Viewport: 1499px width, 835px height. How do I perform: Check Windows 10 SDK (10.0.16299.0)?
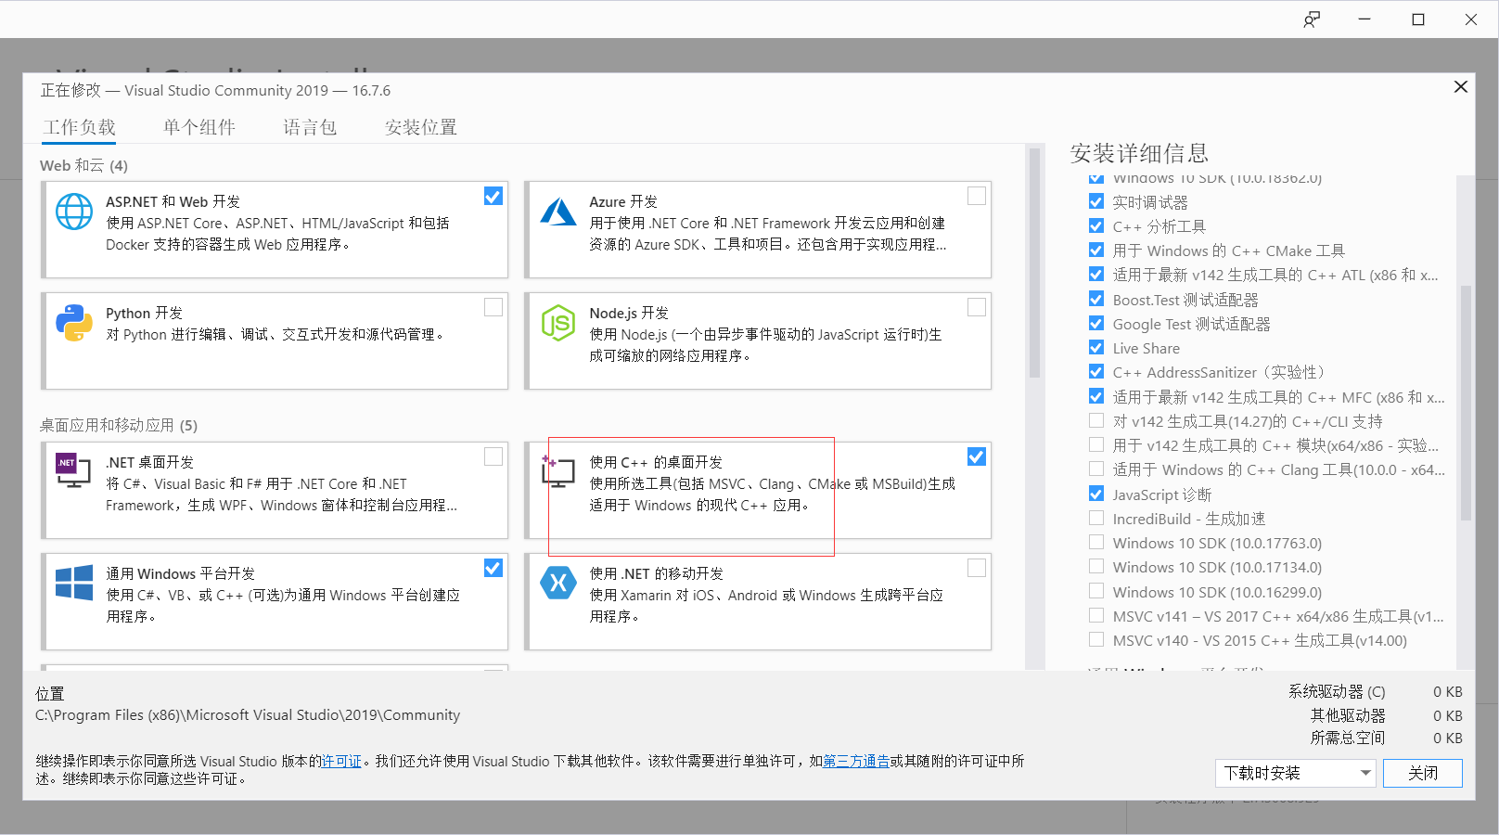1096,591
